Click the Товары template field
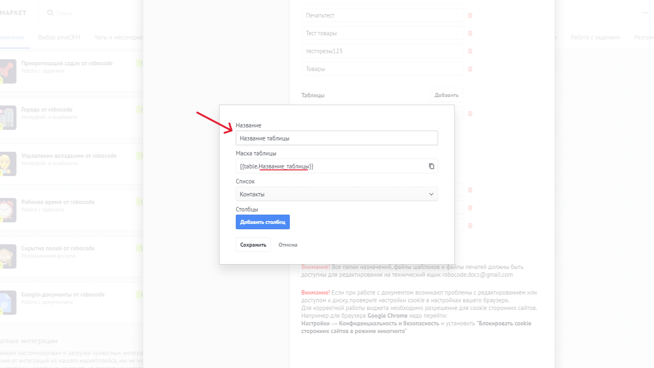Viewport: 654px width, 368px height. [383, 69]
